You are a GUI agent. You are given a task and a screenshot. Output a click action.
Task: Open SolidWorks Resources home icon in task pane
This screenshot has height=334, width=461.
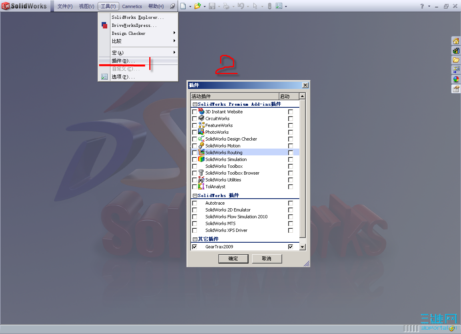pyautogui.click(x=456, y=41)
